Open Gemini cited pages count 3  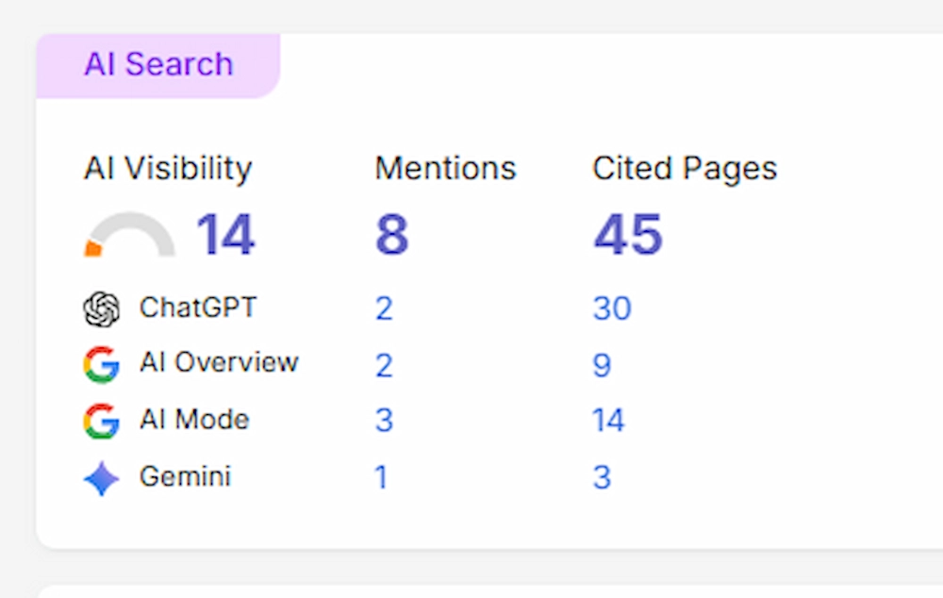[x=602, y=477]
